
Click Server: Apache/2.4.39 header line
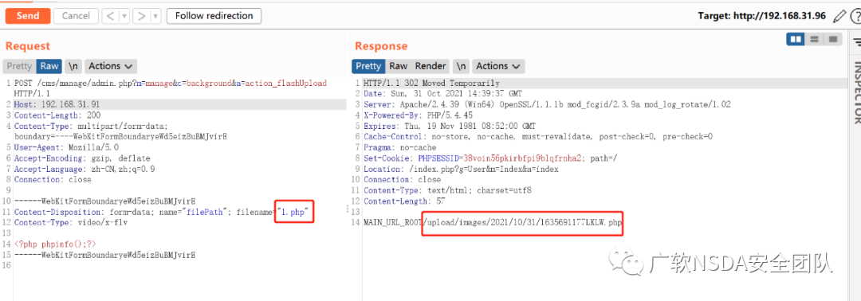tap(547, 104)
